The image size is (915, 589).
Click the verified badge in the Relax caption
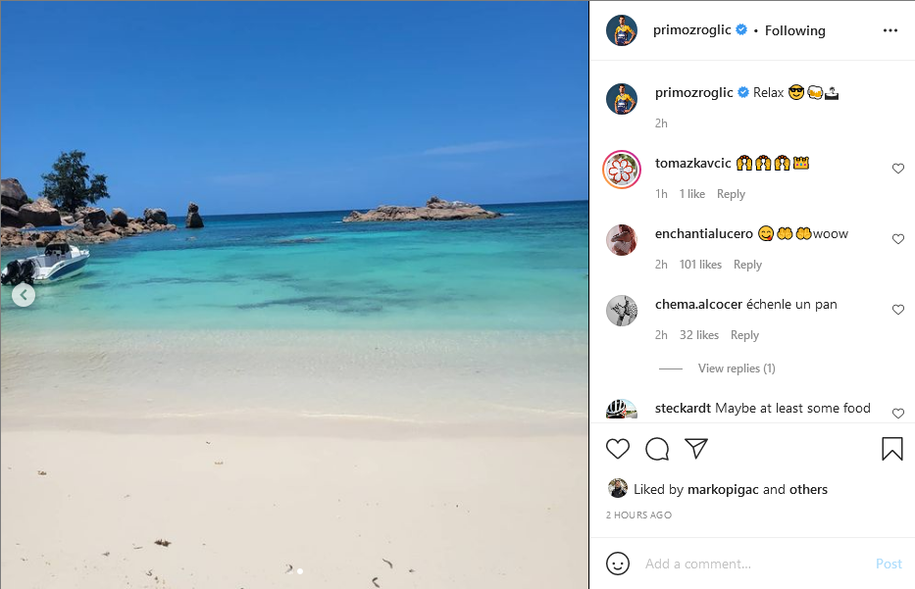point(740,91)
